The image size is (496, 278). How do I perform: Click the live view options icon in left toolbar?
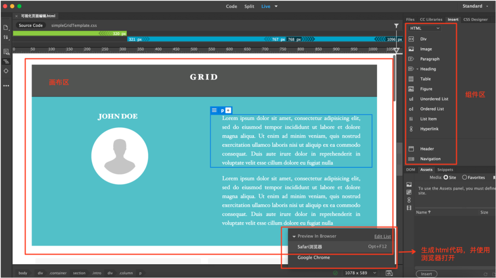point(6,51)
